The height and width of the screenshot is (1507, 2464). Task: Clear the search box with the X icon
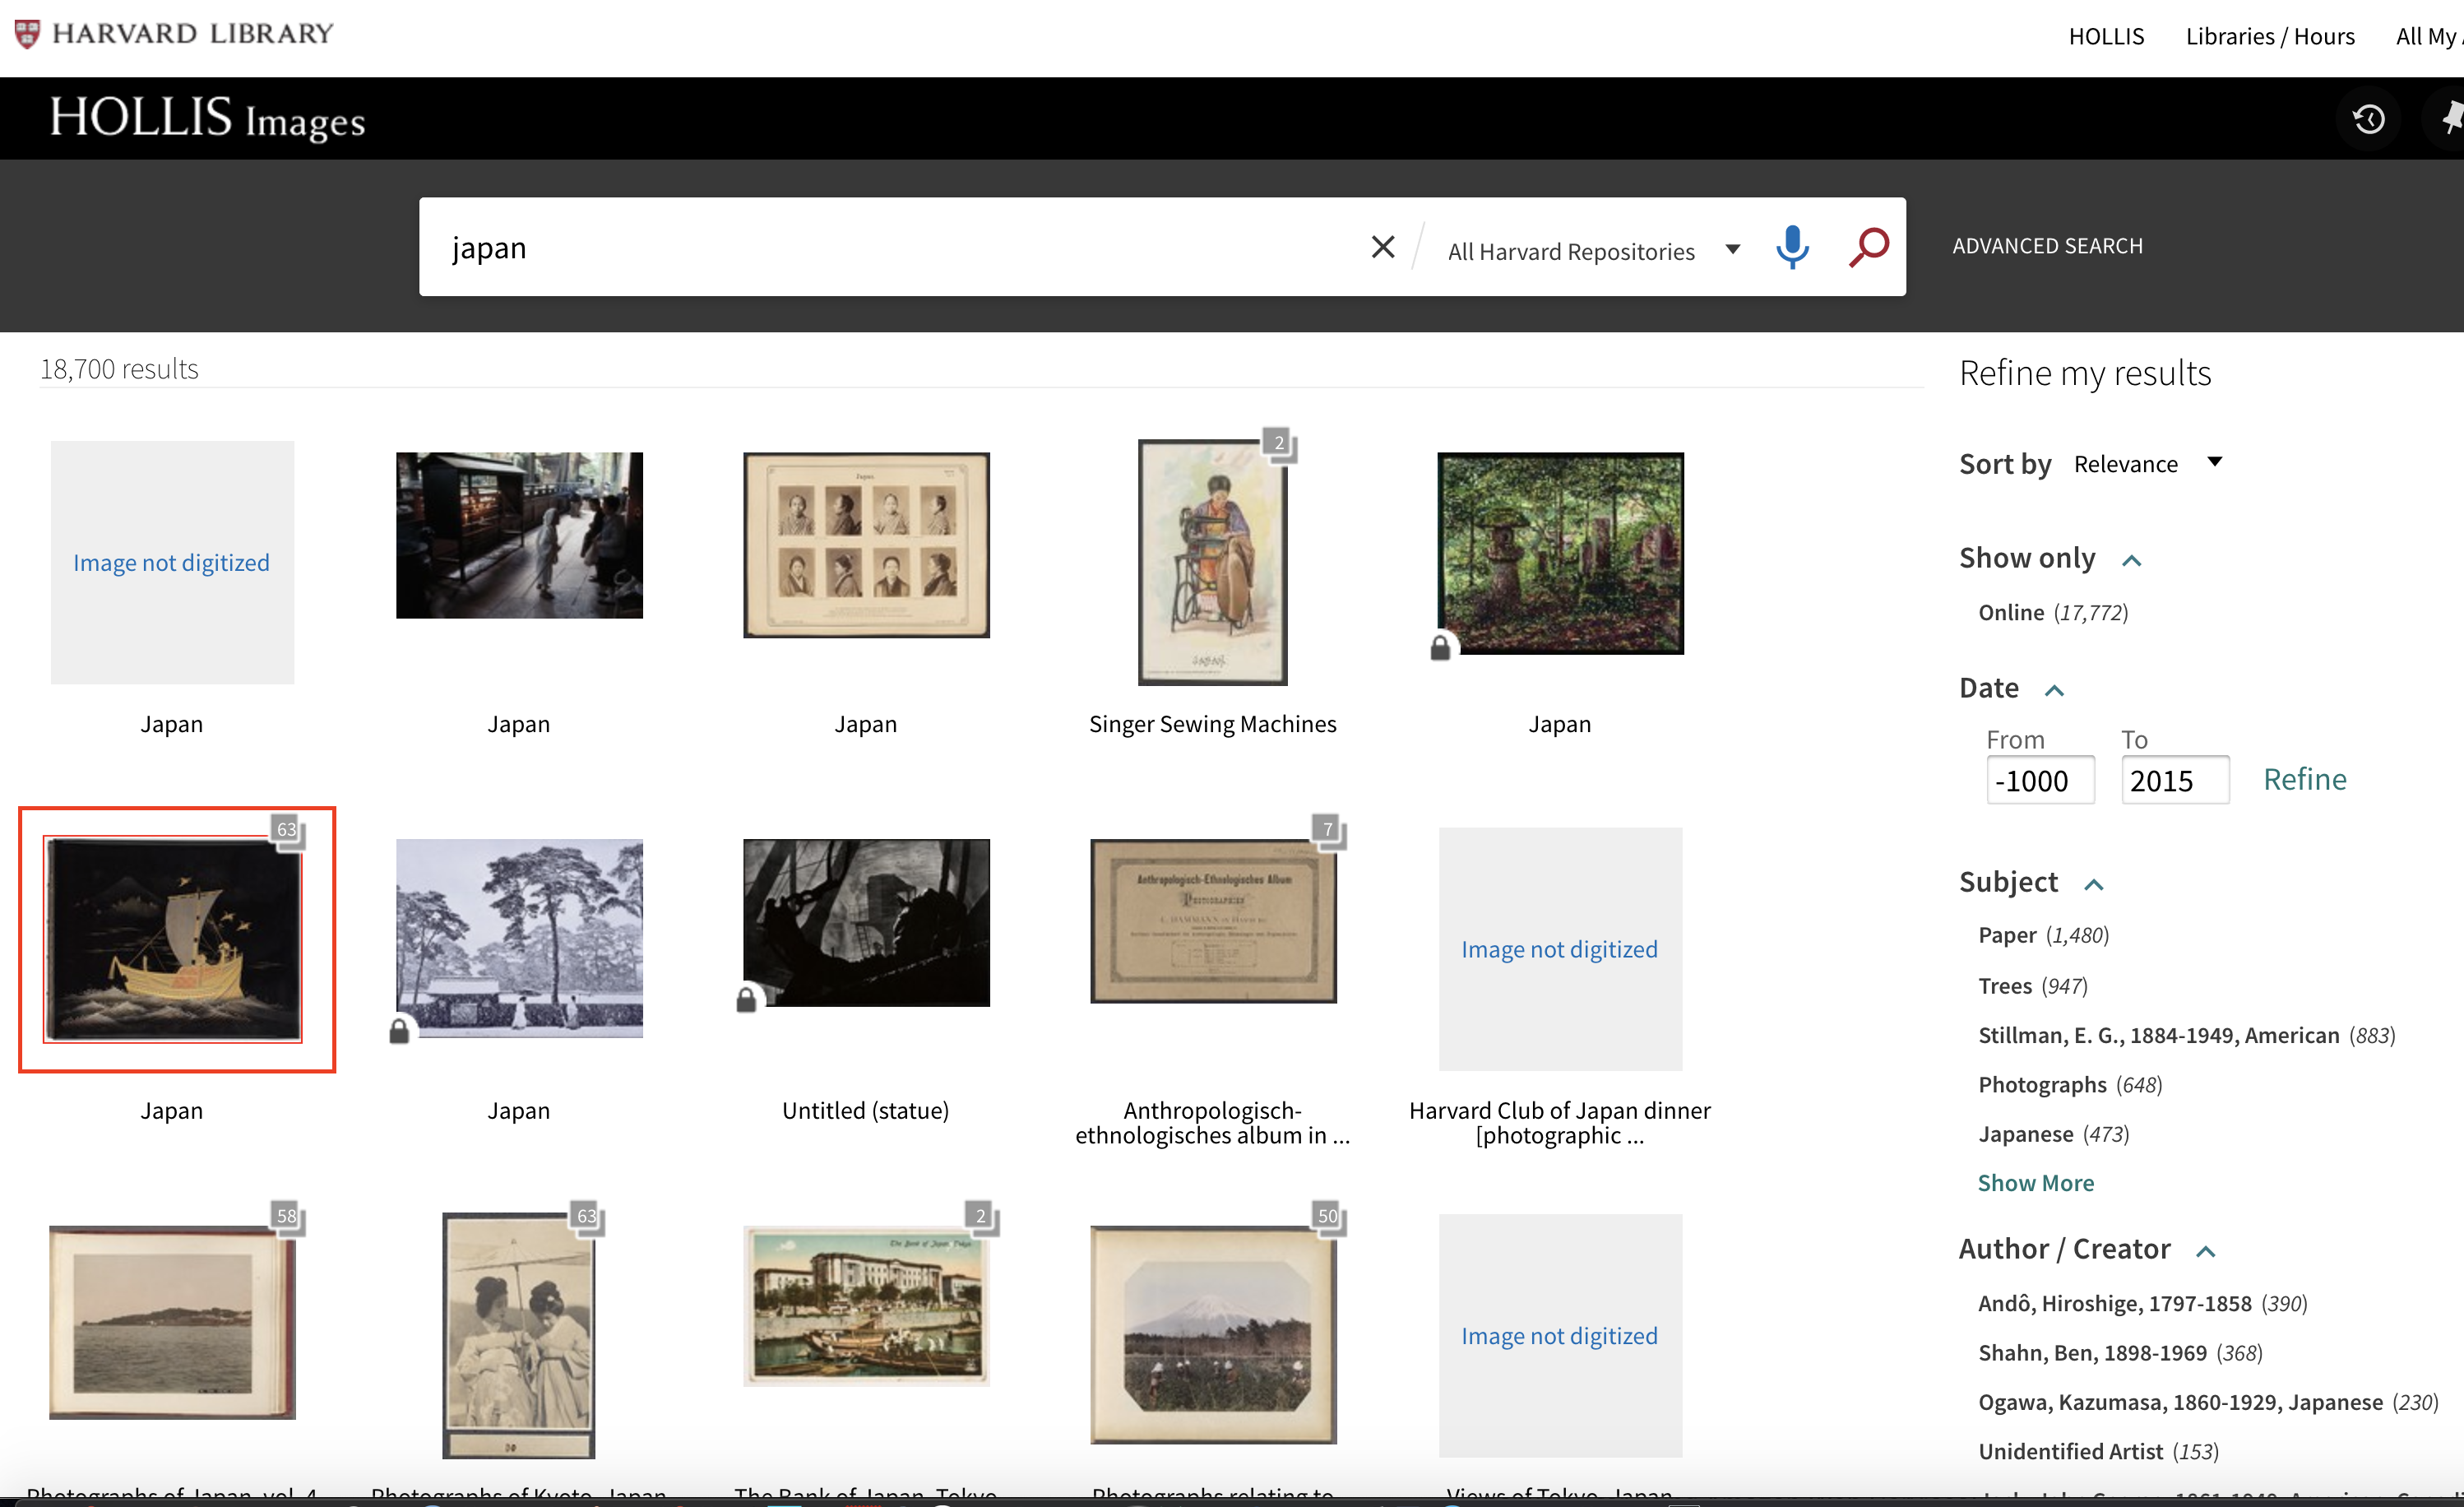pos(1383,247)
